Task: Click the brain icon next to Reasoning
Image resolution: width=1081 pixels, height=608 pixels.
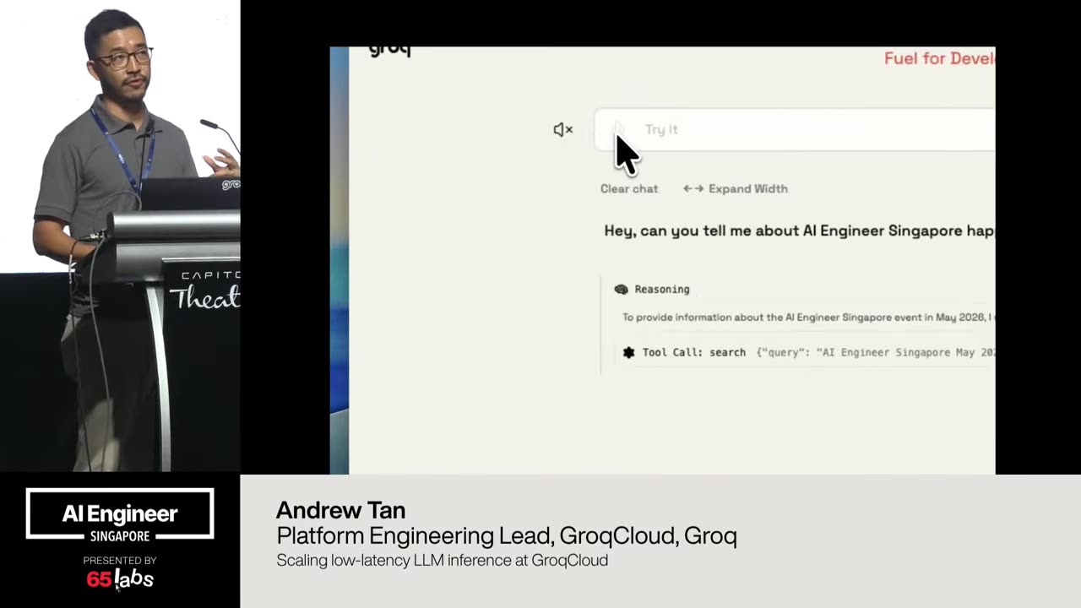Action: point(622,289)
